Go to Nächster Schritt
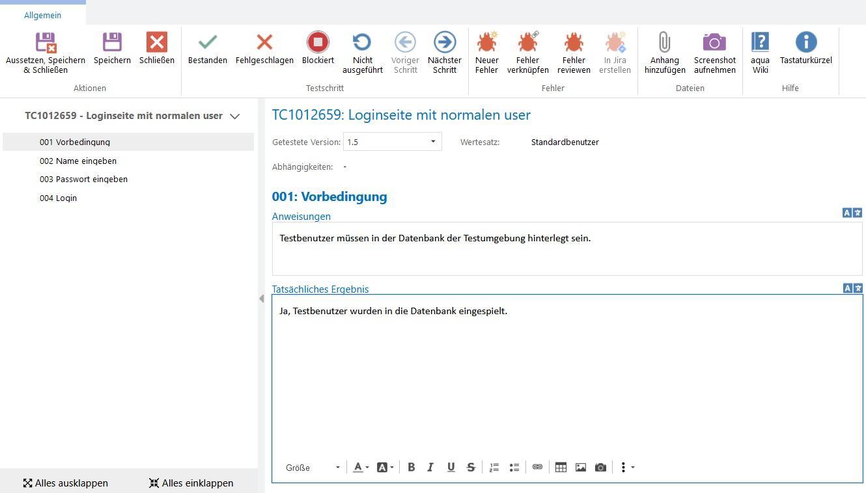Screen dimensions: 866x493 (x=445, y=52)
